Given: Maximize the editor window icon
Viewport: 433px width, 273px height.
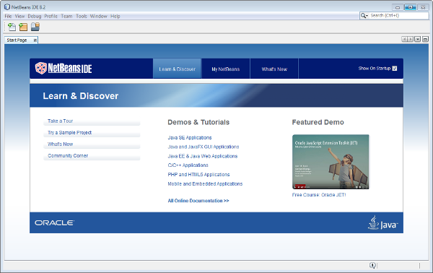Looking at the screenshot, I should (x=425, y=39).
